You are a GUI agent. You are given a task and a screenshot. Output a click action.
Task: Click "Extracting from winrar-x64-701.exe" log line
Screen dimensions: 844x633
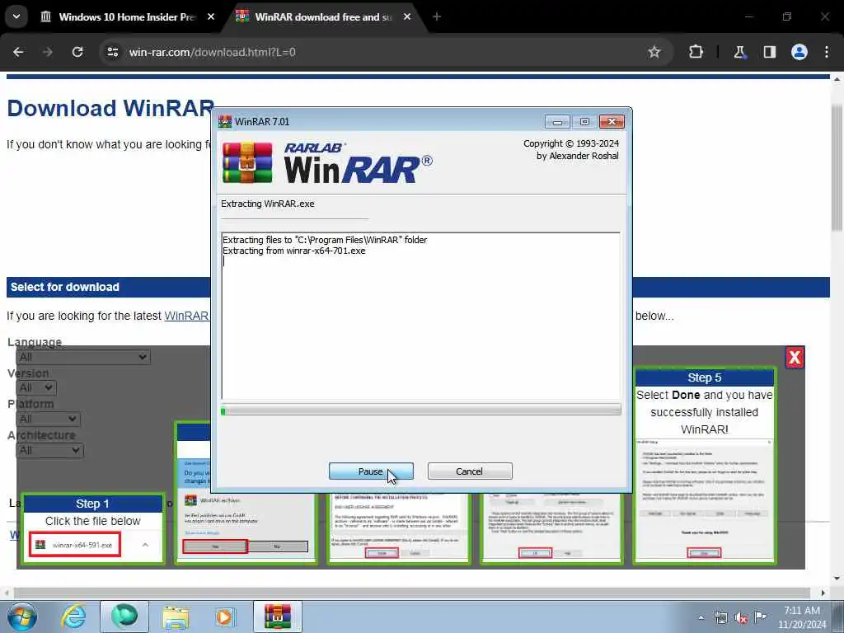click(x=294, y=251)
